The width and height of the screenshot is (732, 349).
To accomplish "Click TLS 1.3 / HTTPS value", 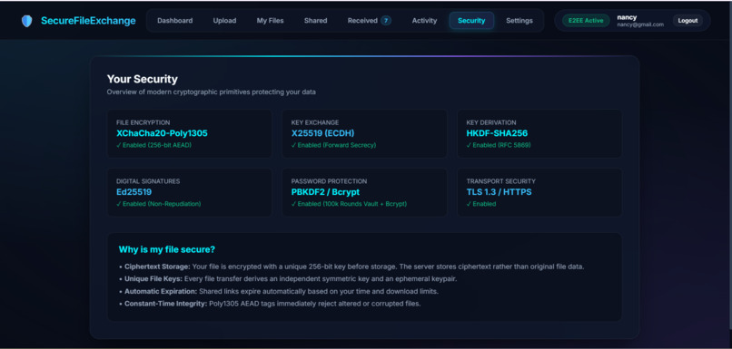I will [499, 192].
